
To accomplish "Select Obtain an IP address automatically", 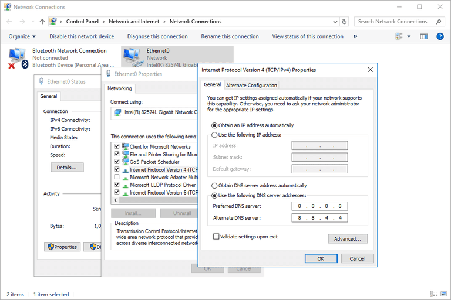I will coord(214,125).
